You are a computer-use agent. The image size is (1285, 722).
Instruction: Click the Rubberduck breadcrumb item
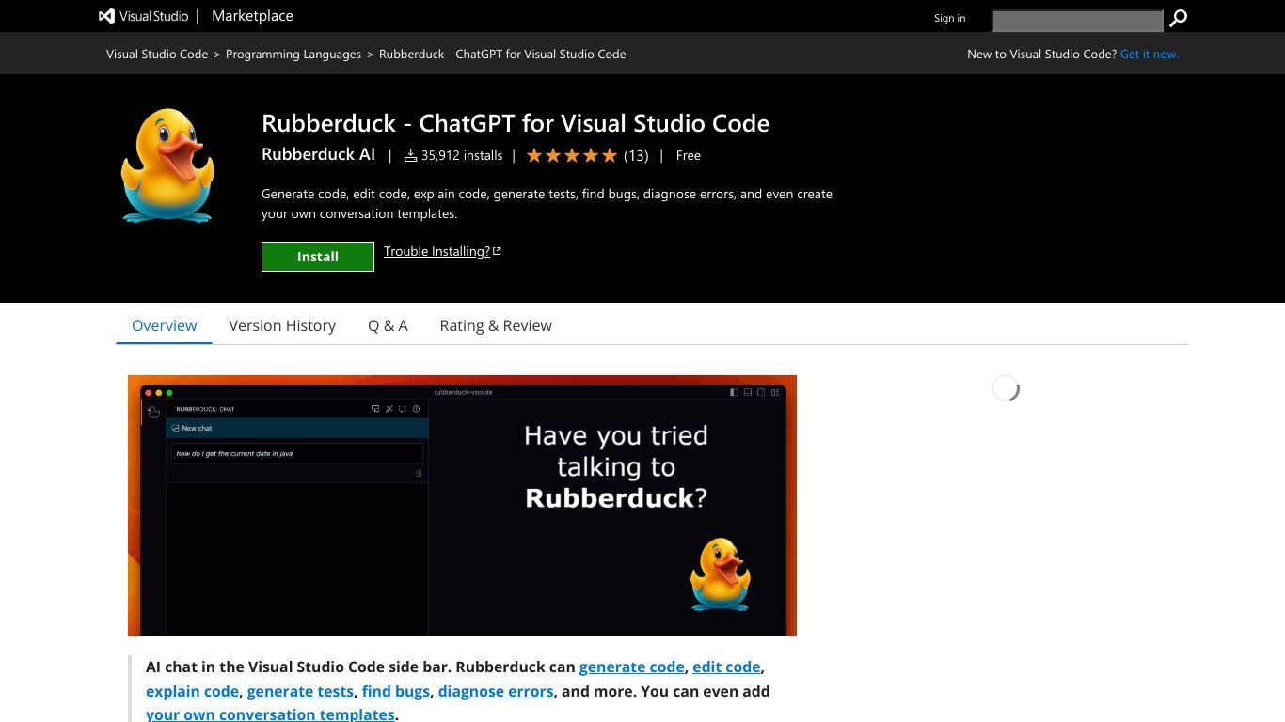(502, 54)
